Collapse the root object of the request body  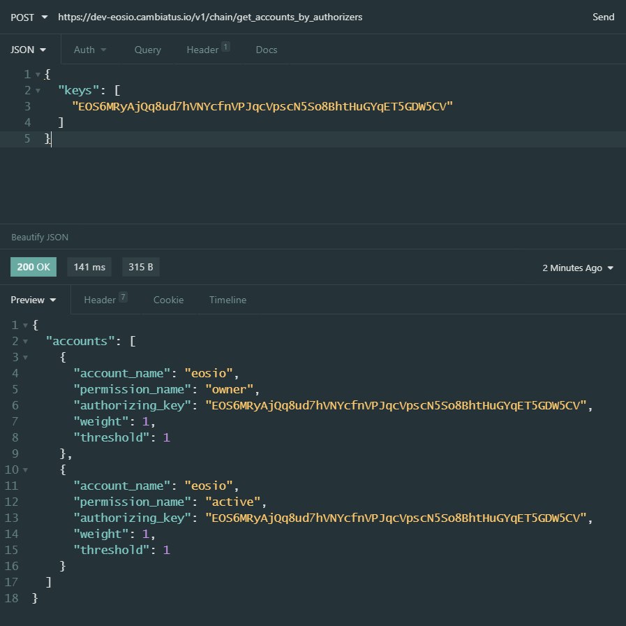click(x=38, y=73)
